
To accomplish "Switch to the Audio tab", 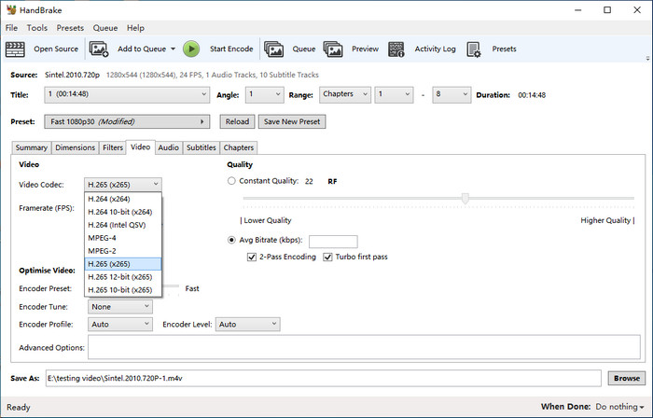I will point(168,147).
